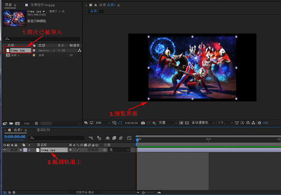Switch to 合成1 timeline tab
Viewport: 281px width, 195px height.
click(x=18, y=130)
